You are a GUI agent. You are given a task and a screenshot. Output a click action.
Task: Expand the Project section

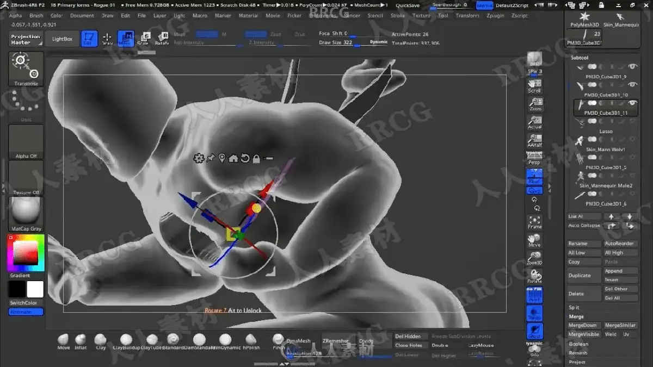pos(577,362)
